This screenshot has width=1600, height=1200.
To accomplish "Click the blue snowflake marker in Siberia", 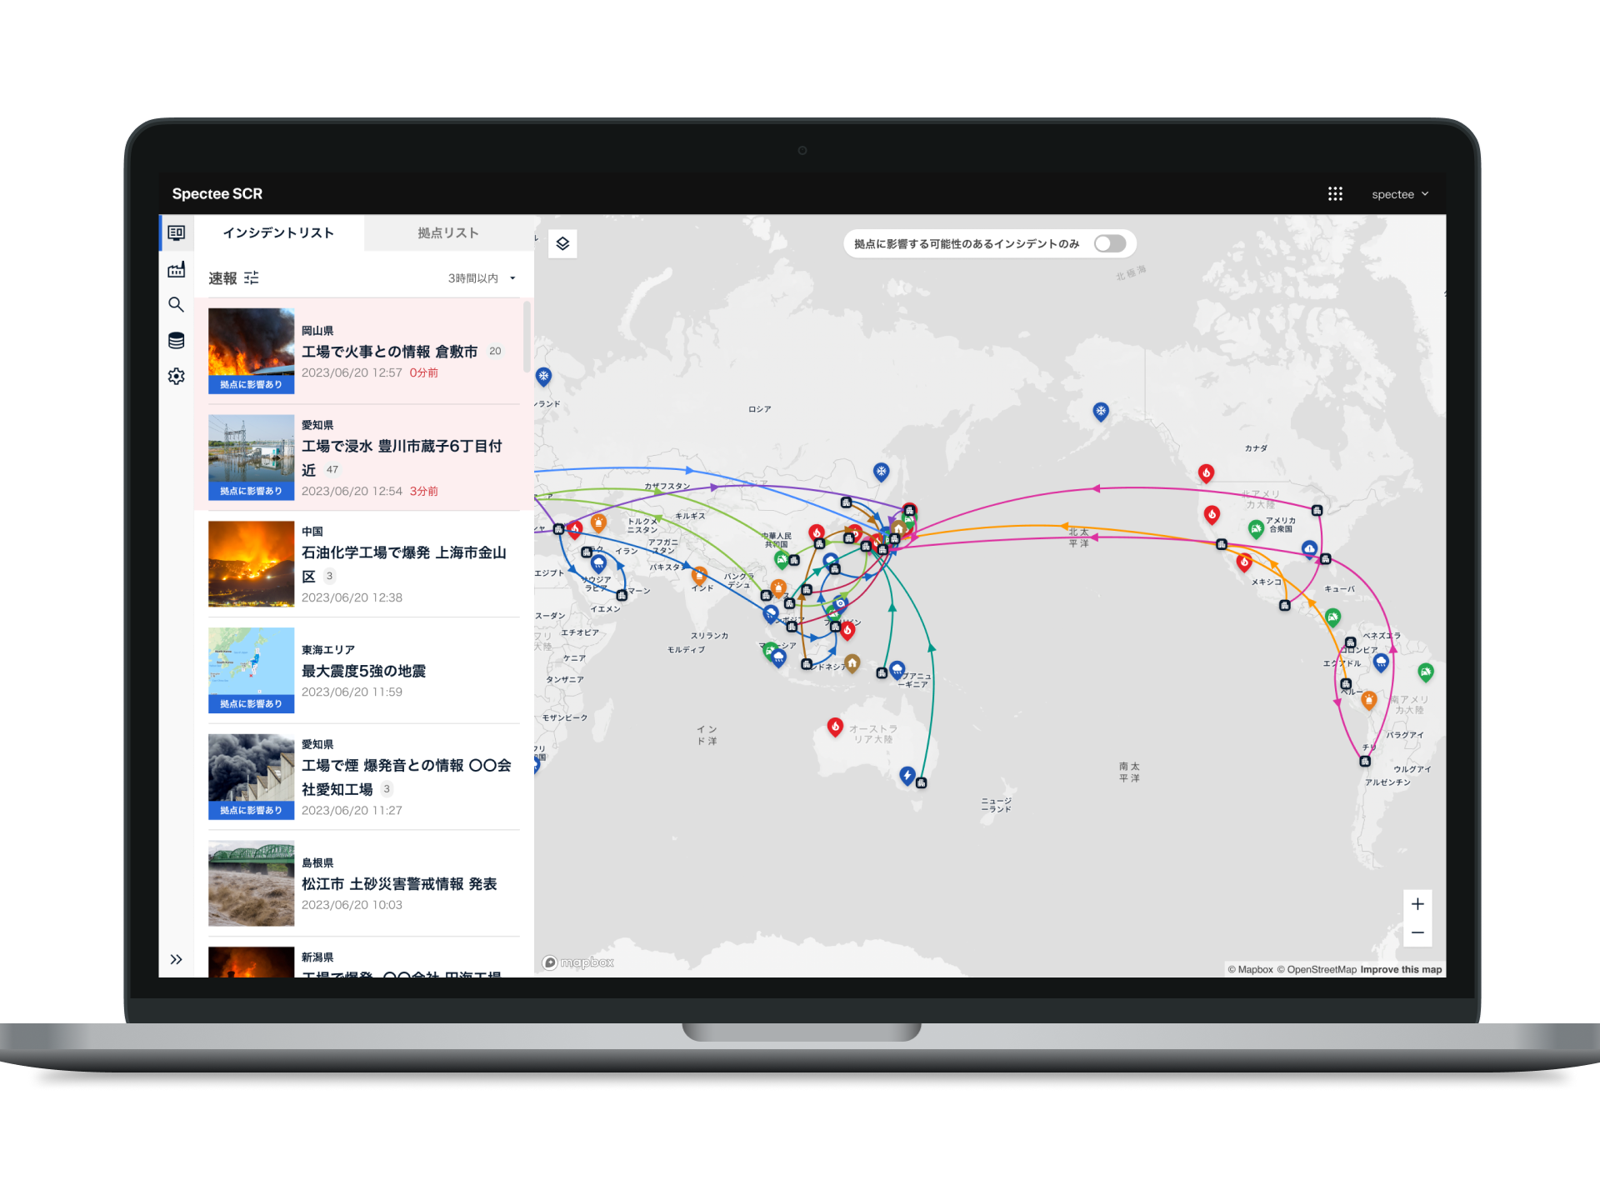I will [881, 472].
